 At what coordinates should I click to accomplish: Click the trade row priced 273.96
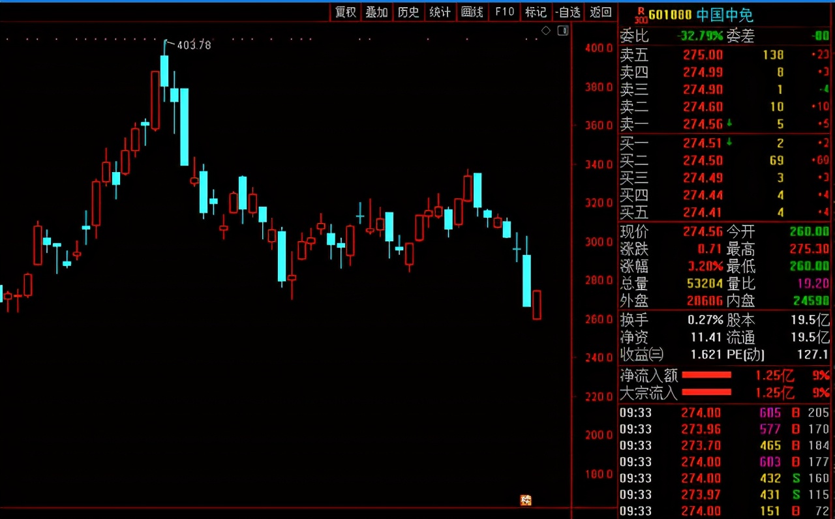tap(724, 429)
